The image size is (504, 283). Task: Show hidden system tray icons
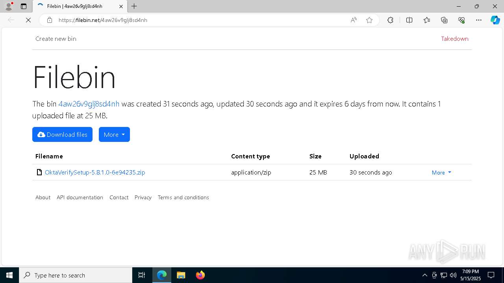(424, 275)
